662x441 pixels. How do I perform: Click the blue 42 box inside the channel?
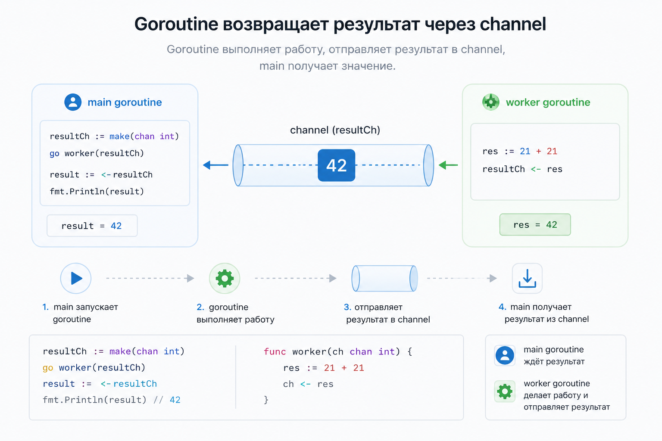[x=336, y=165]
